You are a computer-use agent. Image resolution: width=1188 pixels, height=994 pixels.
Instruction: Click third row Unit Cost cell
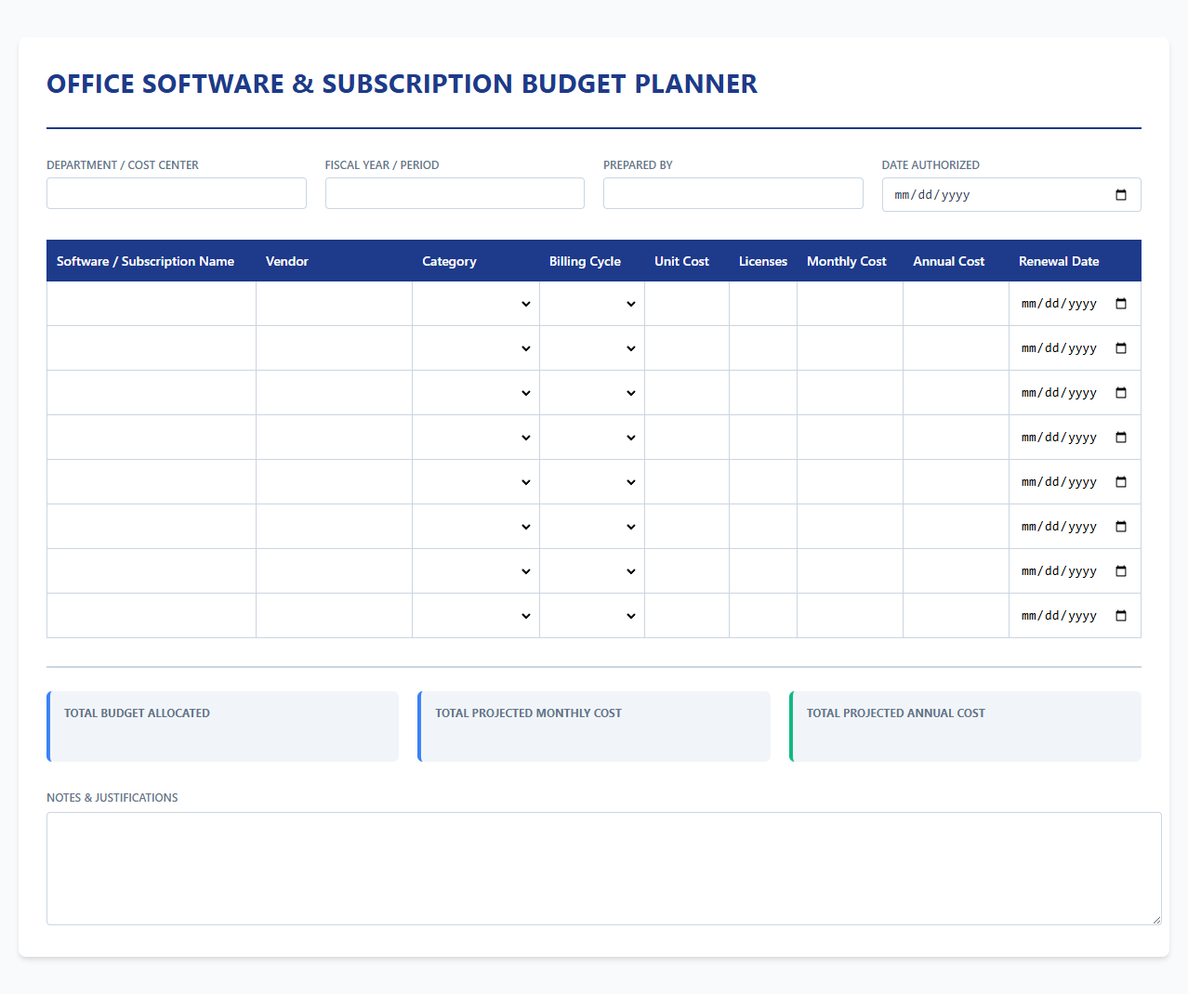687,393
